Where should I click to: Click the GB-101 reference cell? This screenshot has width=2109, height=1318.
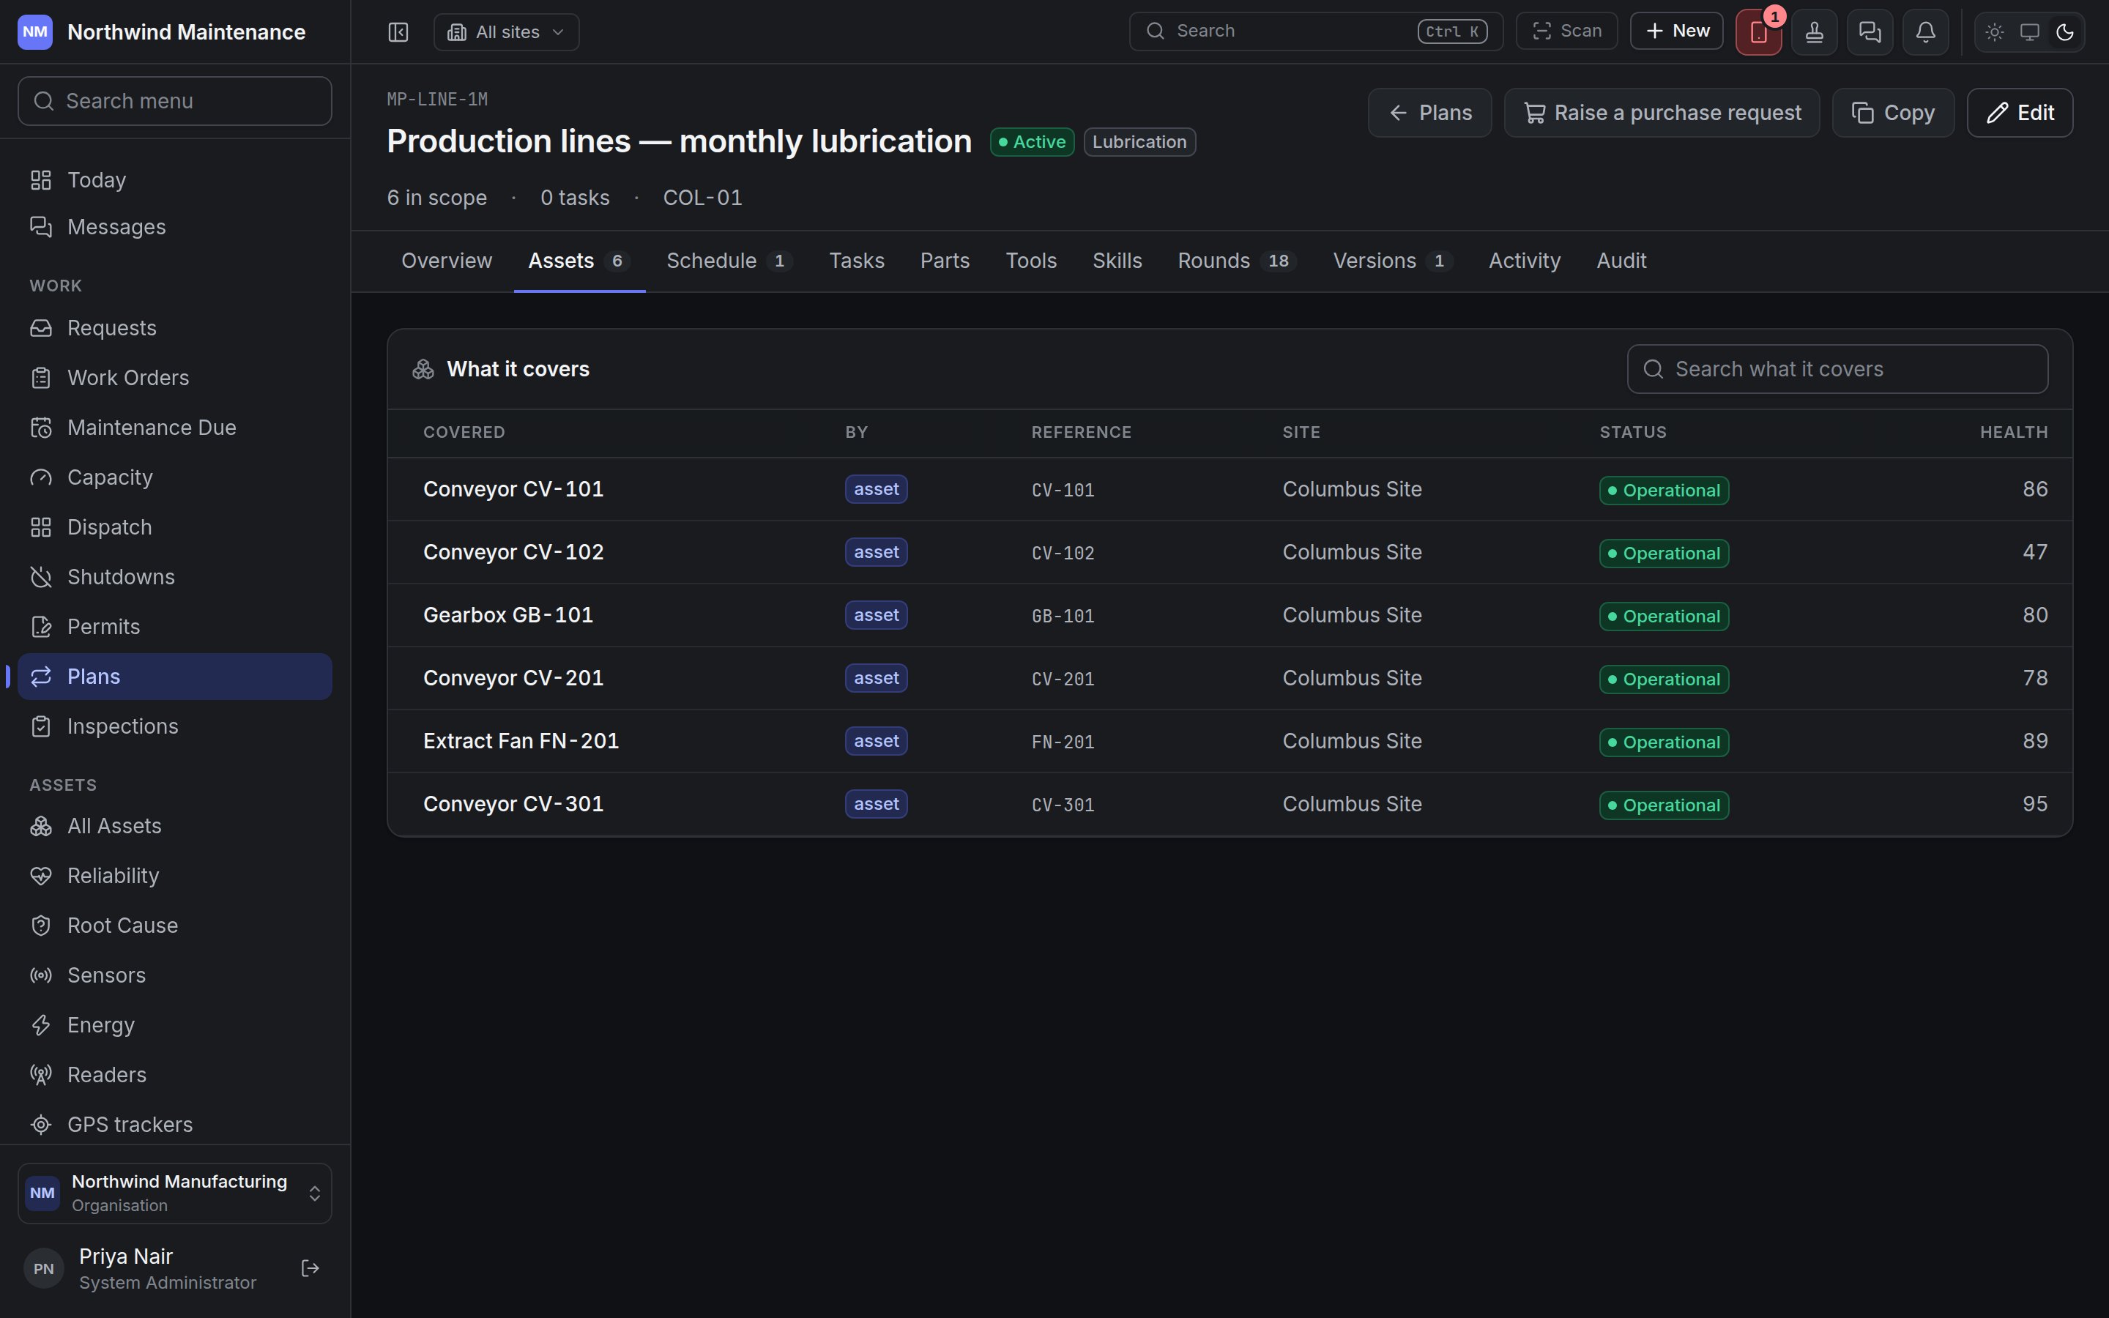1063,615
